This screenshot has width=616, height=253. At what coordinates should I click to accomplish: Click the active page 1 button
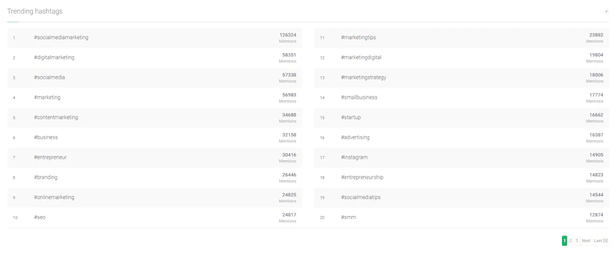click(x=564, y=241)
